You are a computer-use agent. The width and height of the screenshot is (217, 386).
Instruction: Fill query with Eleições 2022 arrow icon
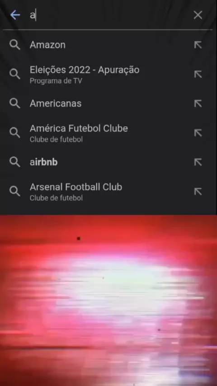(198, 74)
